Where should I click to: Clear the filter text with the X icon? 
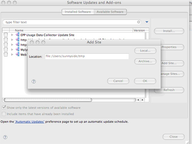point(139,22)
